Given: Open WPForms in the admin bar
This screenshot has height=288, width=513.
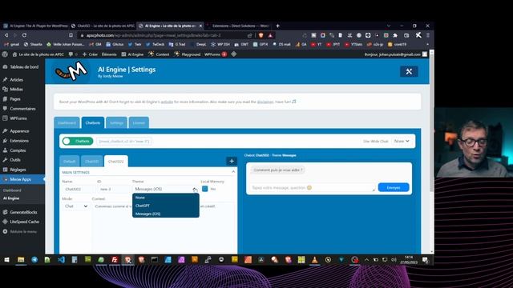Looking at the screenshot, I should (216, 54).
